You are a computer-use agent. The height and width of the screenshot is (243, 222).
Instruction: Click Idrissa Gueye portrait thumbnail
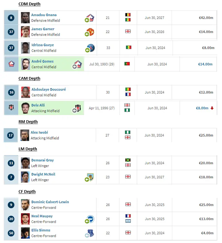click(x=26, y=48)
